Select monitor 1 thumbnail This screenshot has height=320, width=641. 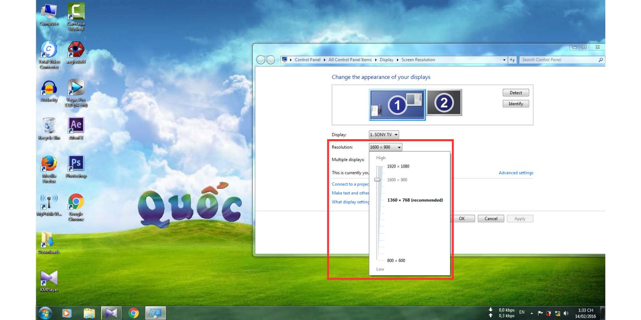pyautogui.click(x=397, y=104)
